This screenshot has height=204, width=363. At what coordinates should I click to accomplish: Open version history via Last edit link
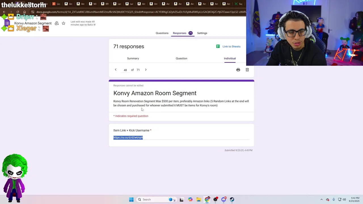click(x=83, y=23)
